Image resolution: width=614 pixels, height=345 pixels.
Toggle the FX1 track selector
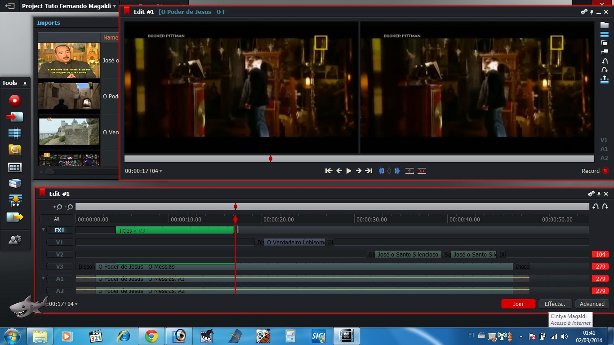pos(60,230)
